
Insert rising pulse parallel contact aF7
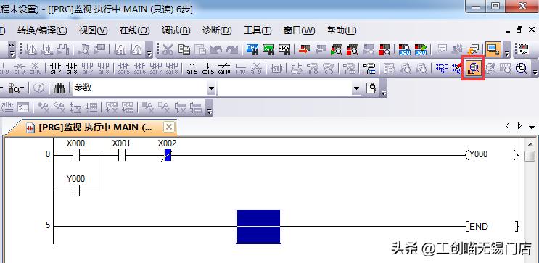(87, 68)
